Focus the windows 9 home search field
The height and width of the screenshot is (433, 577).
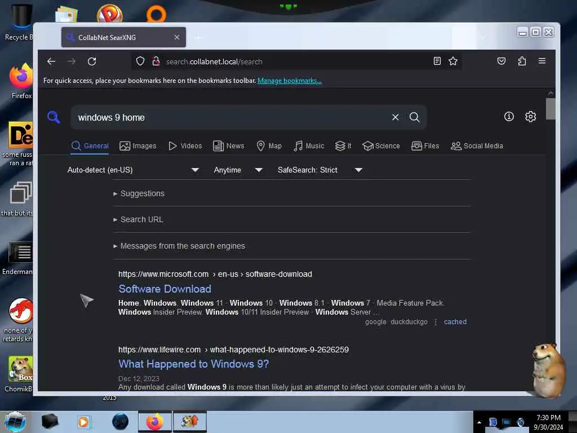[x=232, y=117]
